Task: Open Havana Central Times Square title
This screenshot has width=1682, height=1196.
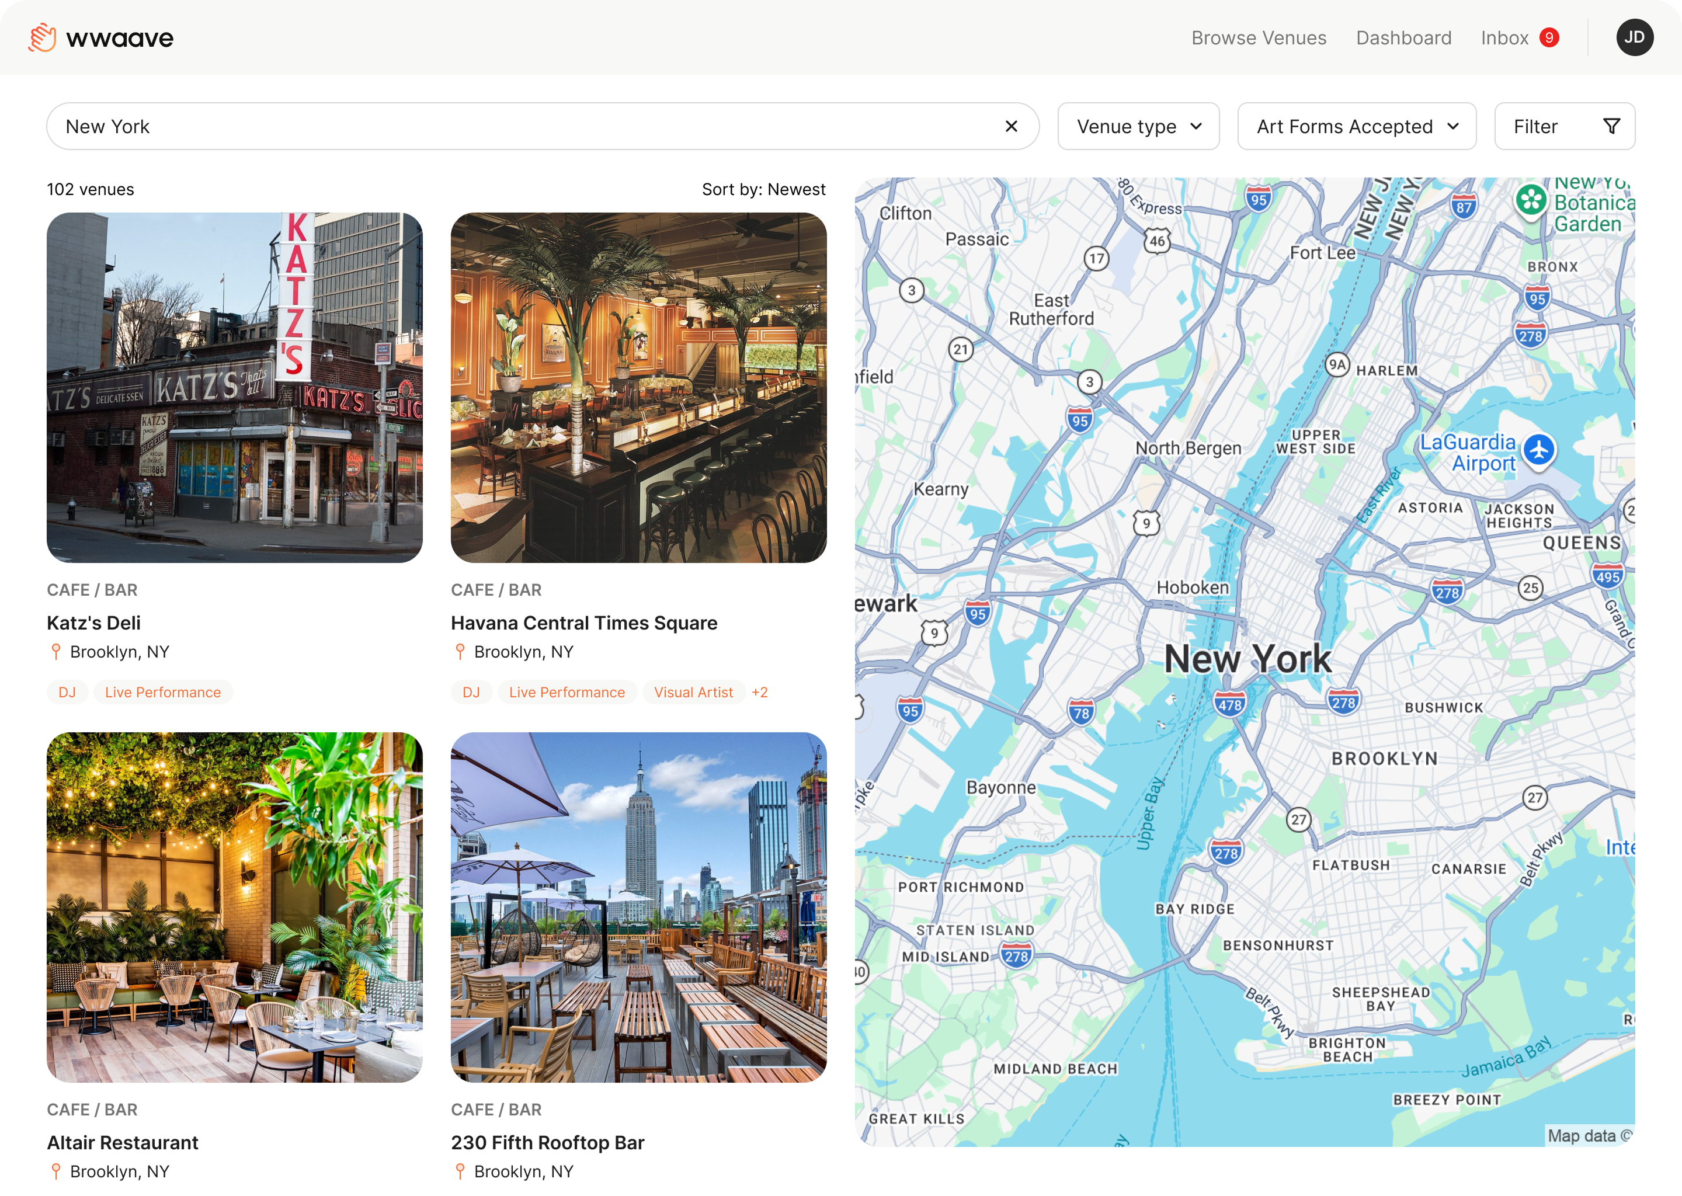Action: coord(584,623)
